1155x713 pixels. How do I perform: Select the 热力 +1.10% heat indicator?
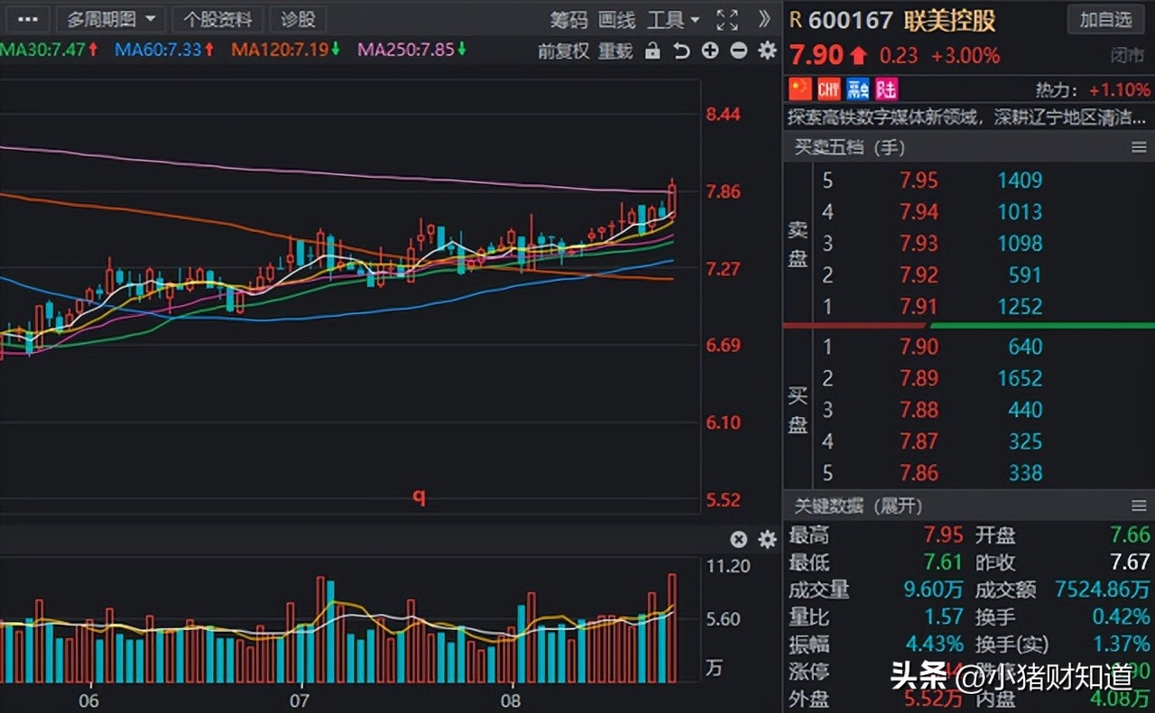pyautogui.click(x=1096, y=89)
